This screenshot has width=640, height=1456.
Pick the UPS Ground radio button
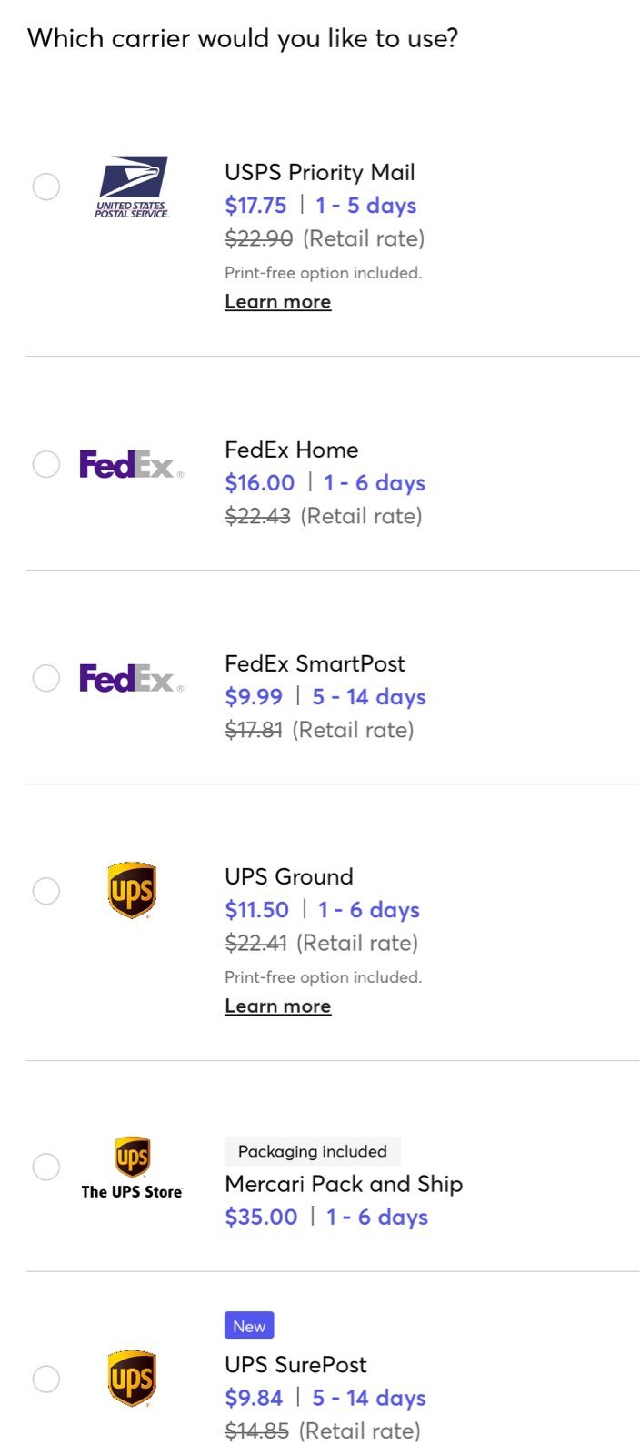(x=46, y=891)
